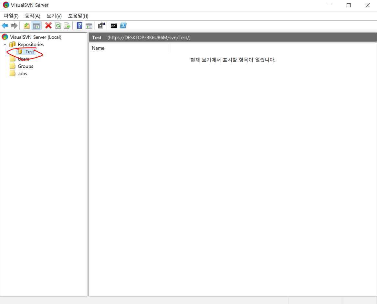Open help with the question mark icon
The width and height of the screenshot is (377, 304).
click(x=79, y=26)
